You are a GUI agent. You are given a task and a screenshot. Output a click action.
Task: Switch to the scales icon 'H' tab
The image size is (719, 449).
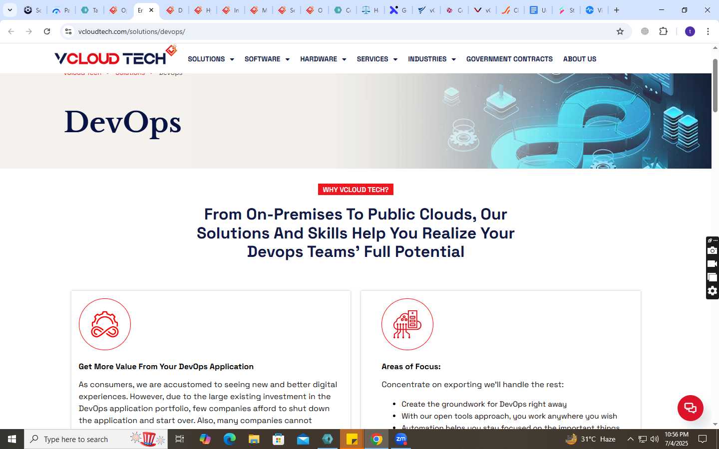(x=370, y=10)
